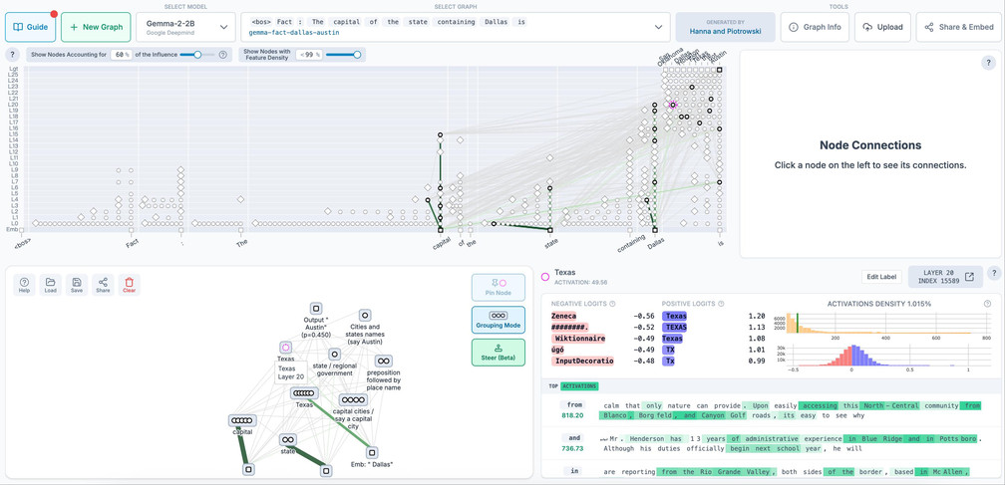Click the state / regional government node
This screenshot has height=485, width=1005.
click(334, 354)
